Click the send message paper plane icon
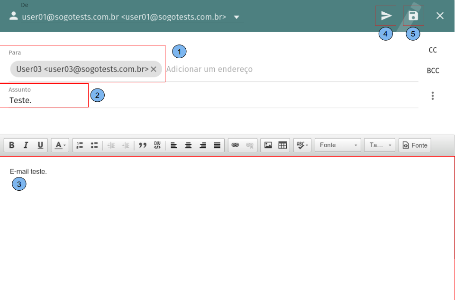Image resolution: width=455 pixels, height=300 pixels. coord(386,16)
